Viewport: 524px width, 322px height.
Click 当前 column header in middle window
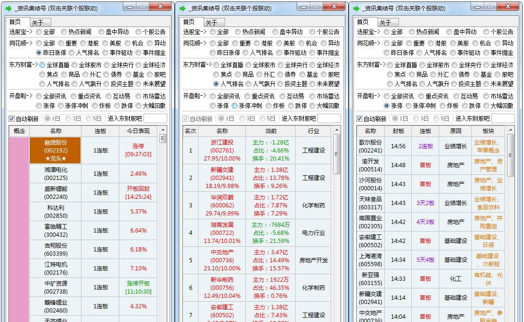271,131
